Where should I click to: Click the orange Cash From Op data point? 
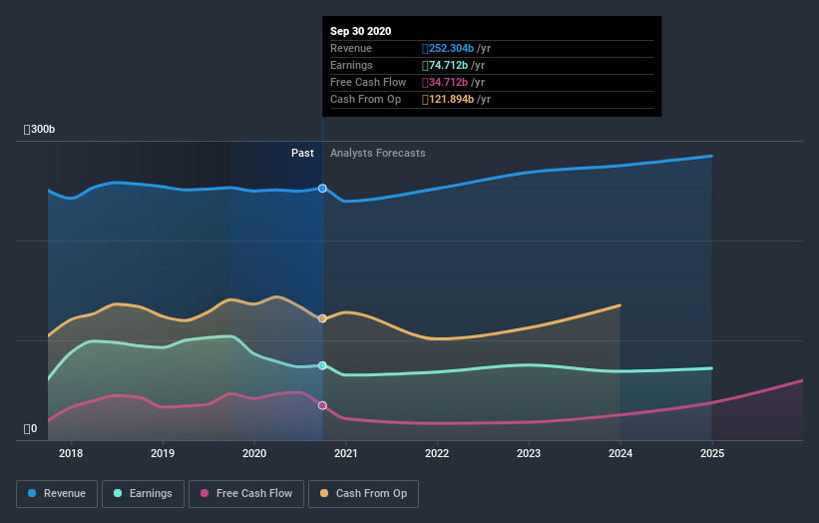tap(322, 318)
